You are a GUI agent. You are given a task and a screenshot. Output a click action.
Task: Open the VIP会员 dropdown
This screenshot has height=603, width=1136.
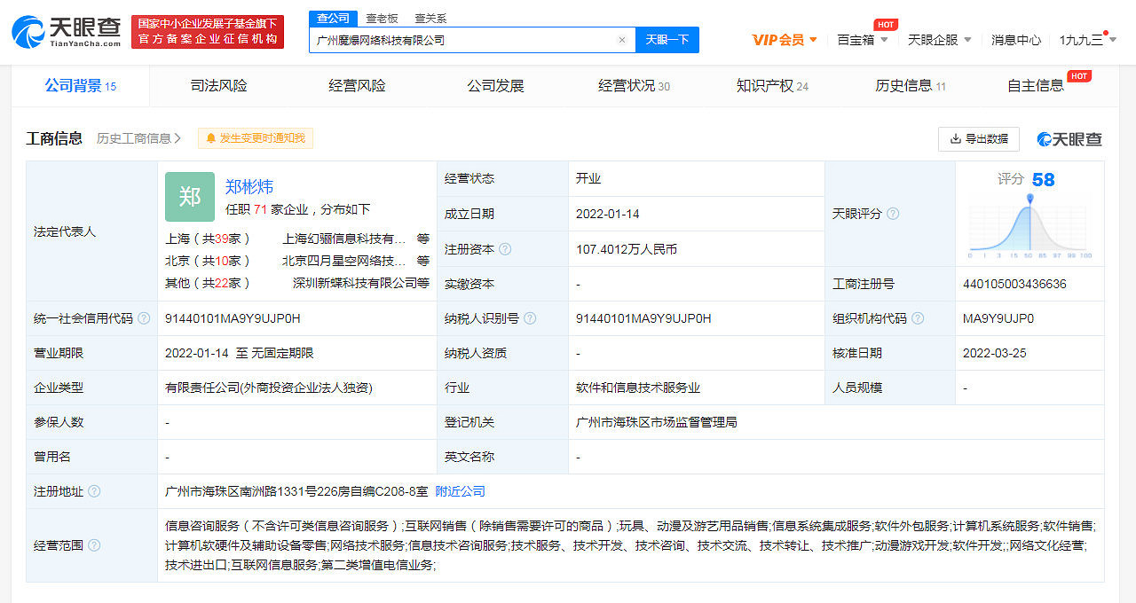click(780, 40)
